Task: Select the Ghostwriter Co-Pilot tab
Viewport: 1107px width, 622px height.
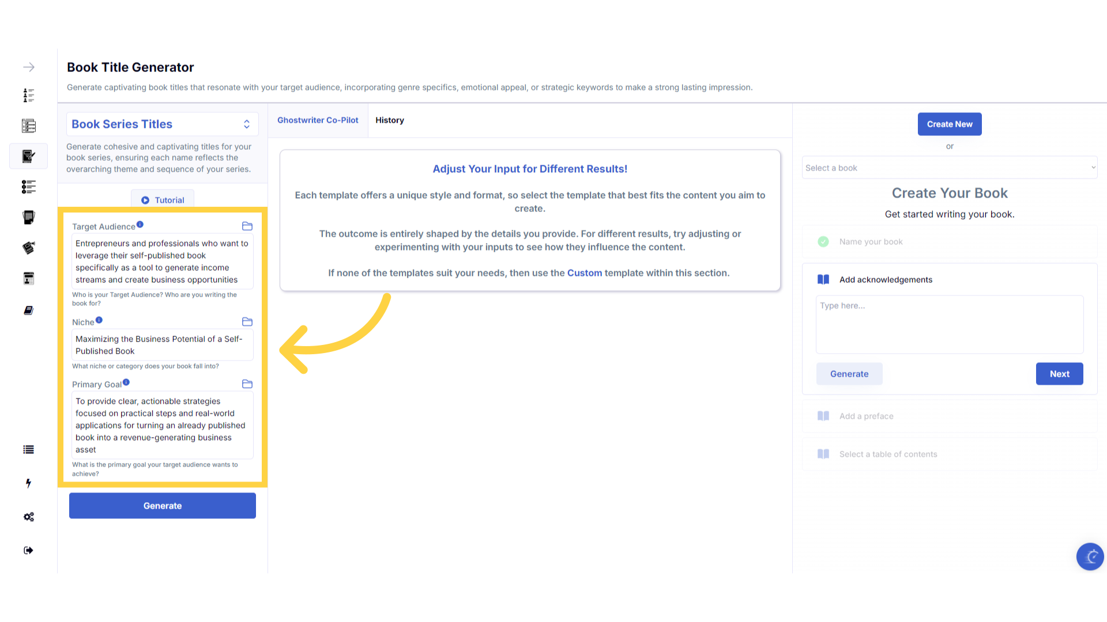Action: pyautogui.click(x=318, y=120)
